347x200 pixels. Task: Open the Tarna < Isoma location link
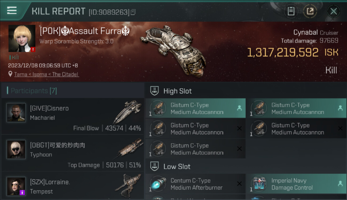[x=46, y=74]
